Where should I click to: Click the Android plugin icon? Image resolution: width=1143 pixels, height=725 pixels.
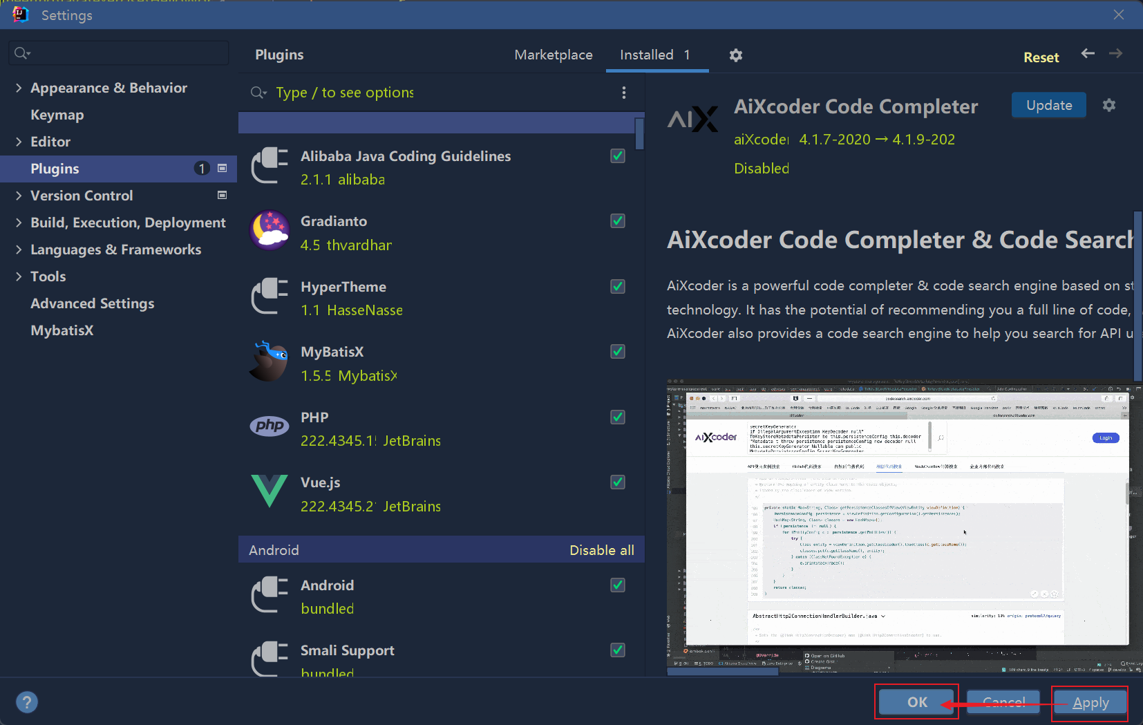269,595
